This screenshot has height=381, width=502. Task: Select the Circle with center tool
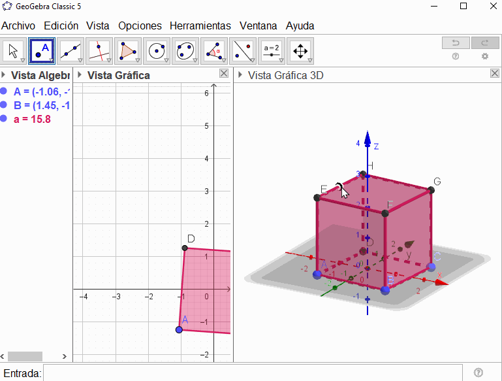coord(157,51)
